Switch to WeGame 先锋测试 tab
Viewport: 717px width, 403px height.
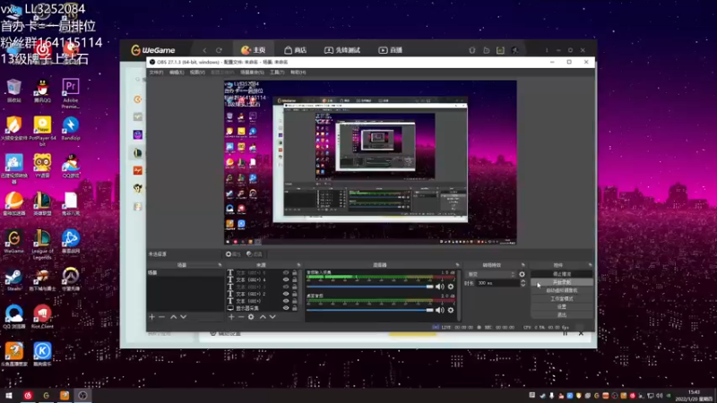(x=342, y=50)
